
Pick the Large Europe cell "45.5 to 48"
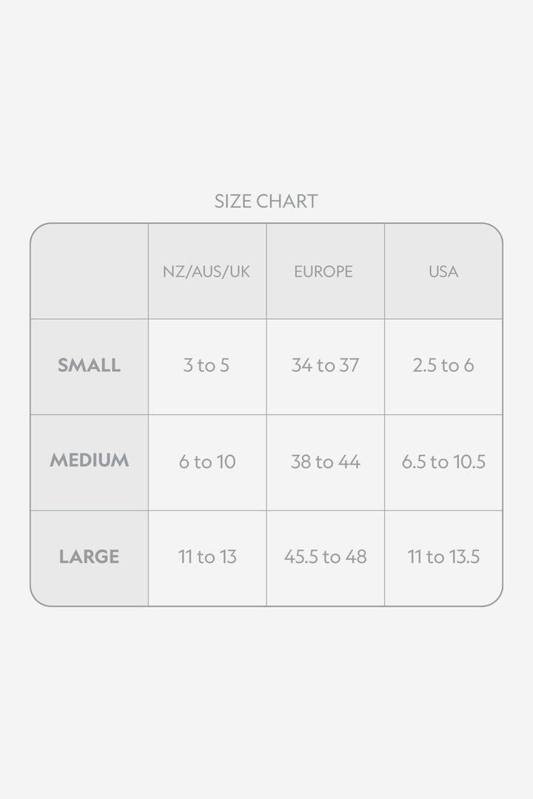(x=325, y=557)
